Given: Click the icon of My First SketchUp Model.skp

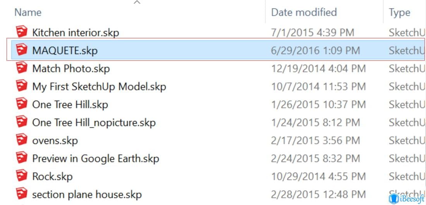Looking at the screenshot, I should (21, 85).
